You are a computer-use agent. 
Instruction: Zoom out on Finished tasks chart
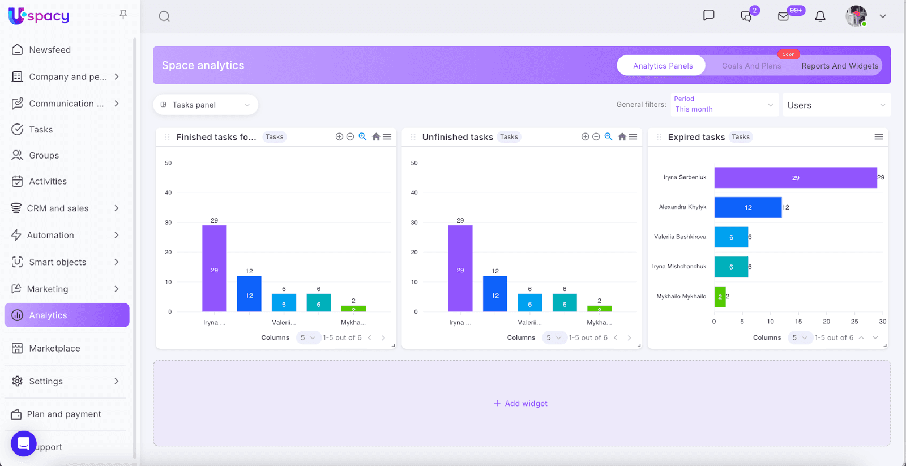pos(350,136)
